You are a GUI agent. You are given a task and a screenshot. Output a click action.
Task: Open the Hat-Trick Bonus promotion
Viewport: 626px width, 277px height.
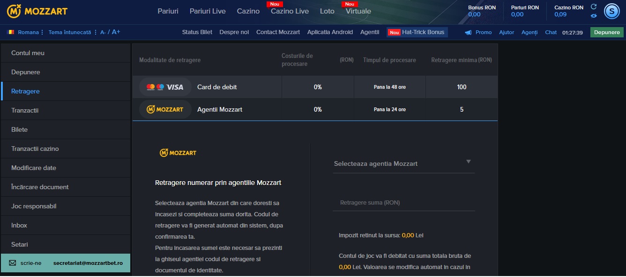[417, 32]
